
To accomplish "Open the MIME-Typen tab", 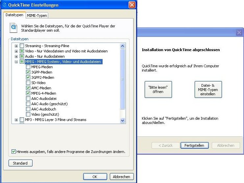I will click(37, 15).
